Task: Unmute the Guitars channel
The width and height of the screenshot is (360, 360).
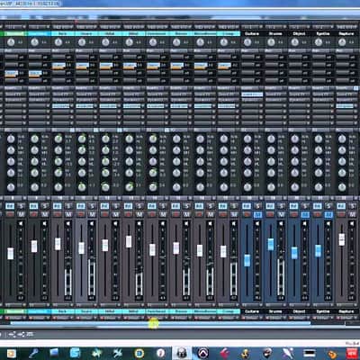Action: 257,214
